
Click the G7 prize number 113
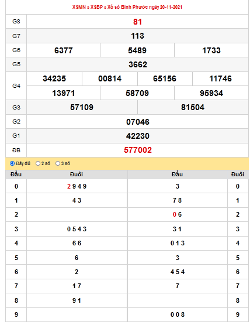[x=137, y=36]
